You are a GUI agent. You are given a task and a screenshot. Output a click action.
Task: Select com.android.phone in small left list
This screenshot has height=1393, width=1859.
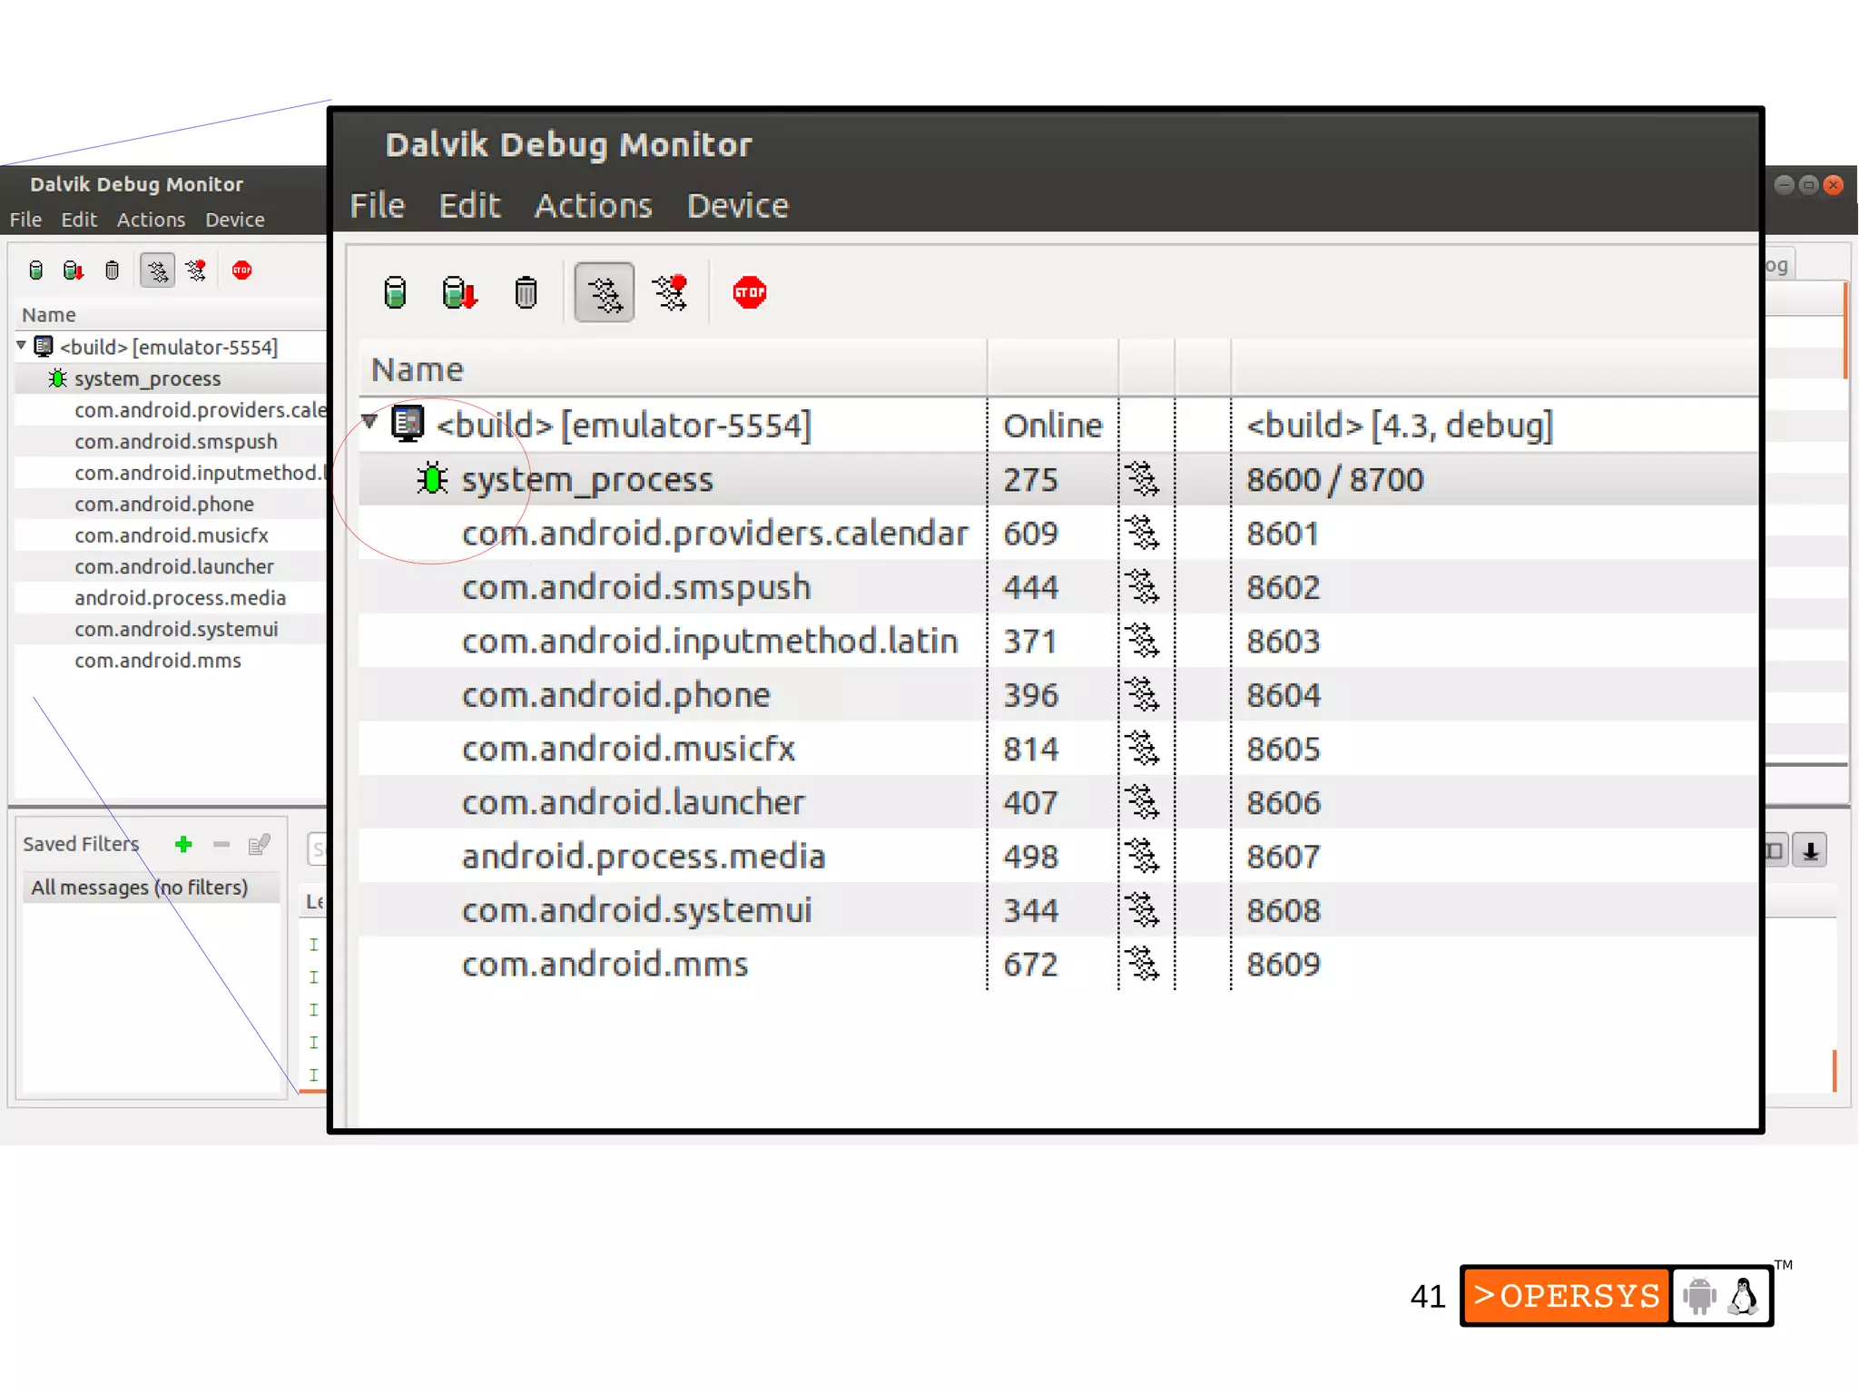[164, 504]
